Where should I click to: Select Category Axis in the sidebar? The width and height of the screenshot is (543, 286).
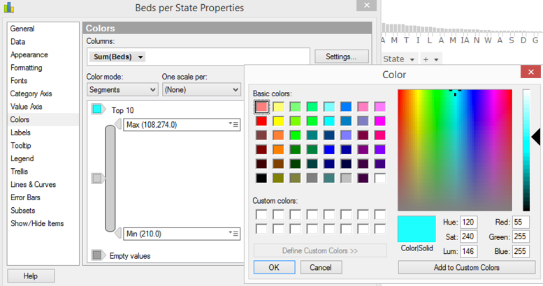(x=31, y=93)
